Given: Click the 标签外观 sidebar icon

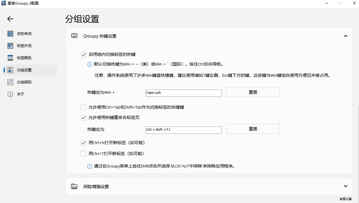Looking at the screenshot, I should (10, 46).
